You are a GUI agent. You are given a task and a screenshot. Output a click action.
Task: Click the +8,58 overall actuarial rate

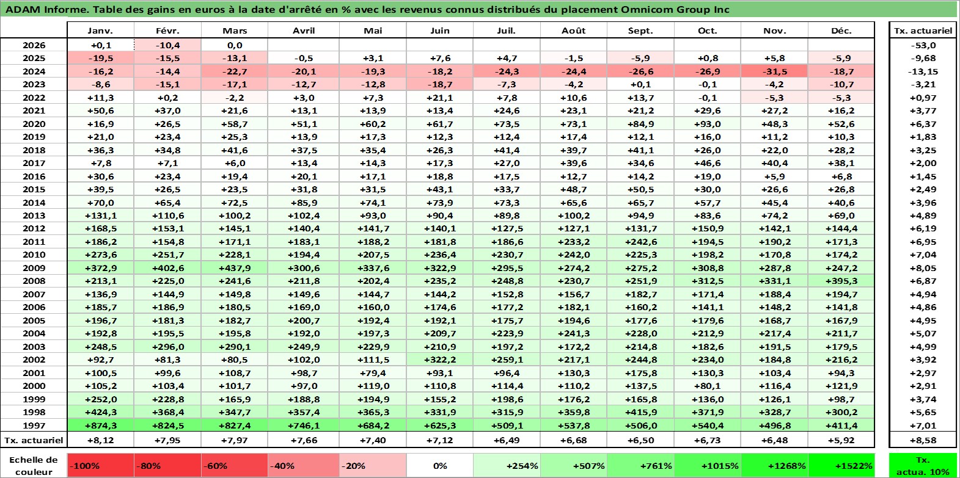pyautogui.click(x=923, y=440)
